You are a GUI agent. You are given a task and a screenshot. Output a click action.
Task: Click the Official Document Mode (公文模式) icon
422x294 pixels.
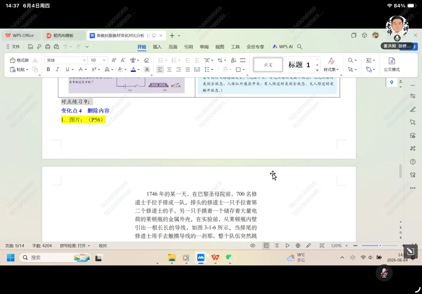[392, 64]
